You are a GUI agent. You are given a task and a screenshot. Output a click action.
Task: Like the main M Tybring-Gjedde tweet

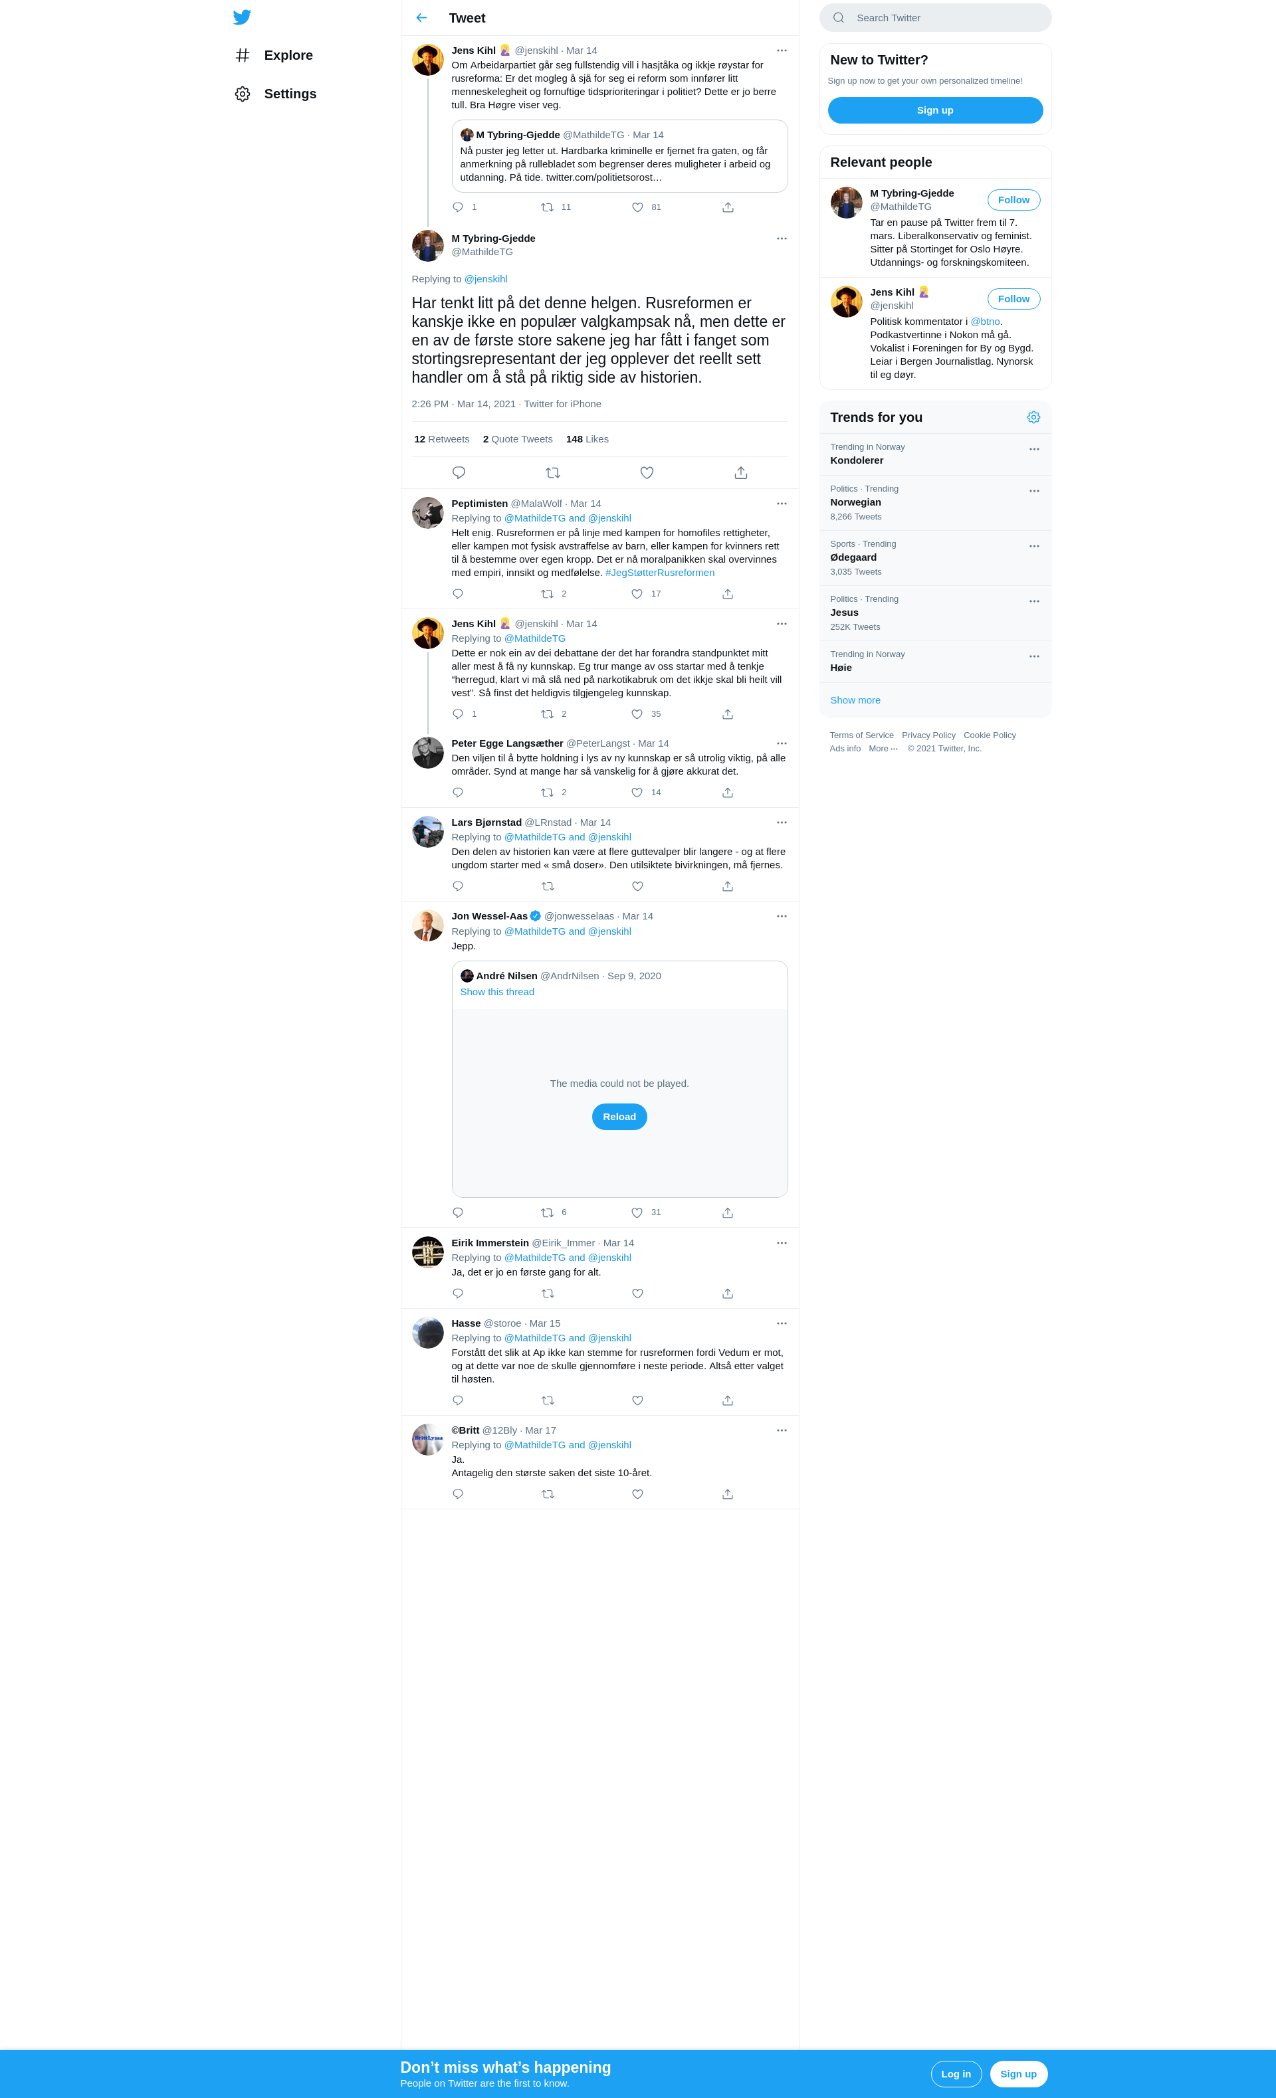[647, 472]
